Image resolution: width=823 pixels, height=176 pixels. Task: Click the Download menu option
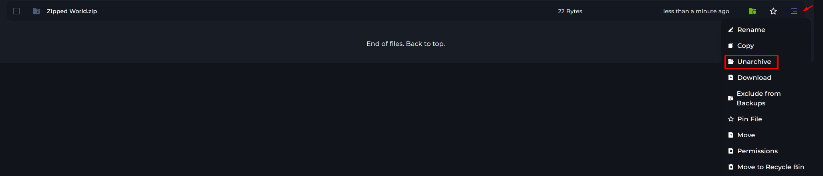[754, 77]
